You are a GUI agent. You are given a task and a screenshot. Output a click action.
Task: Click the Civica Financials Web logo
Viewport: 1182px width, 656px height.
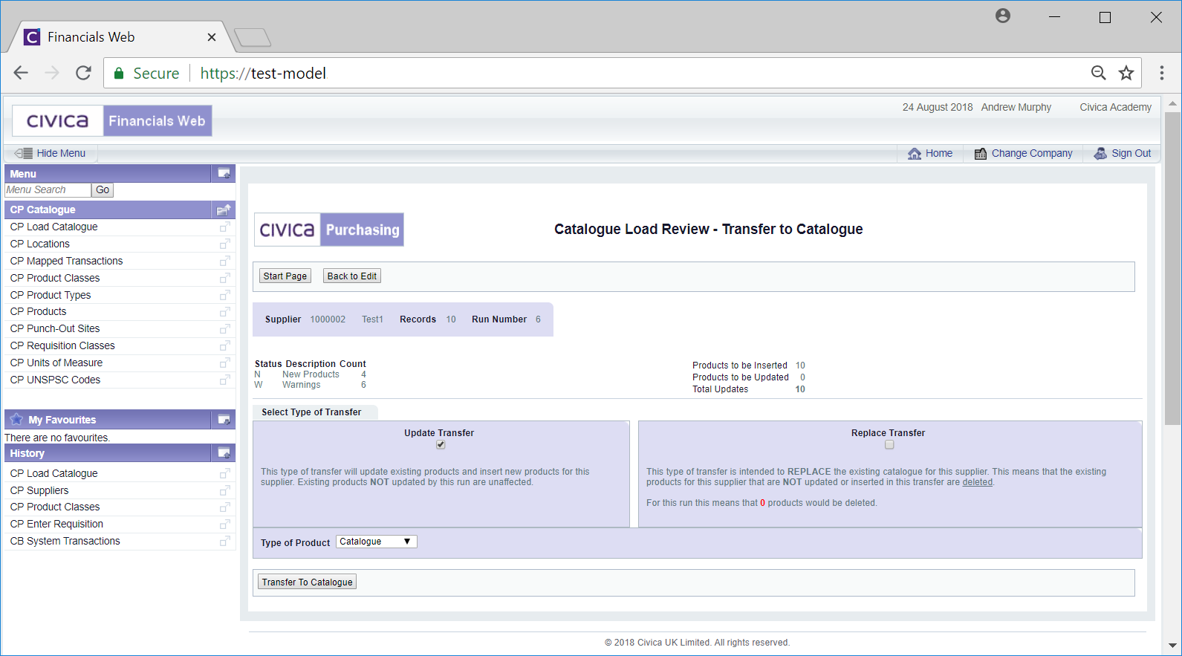[112, 120]
